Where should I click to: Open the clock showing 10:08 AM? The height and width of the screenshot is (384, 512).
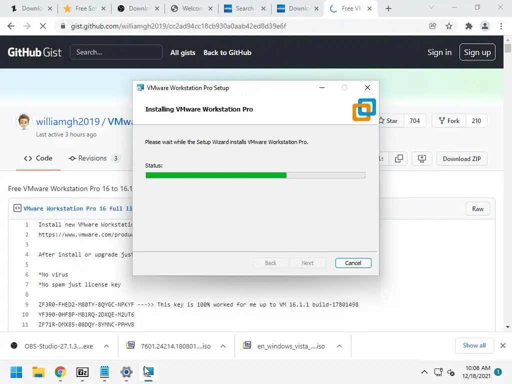click(x=476, y=372)
